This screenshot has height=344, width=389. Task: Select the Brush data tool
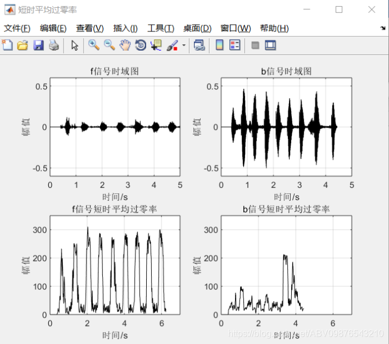pos(173,46)
